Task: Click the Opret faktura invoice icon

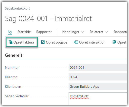Action: [10, 42]
